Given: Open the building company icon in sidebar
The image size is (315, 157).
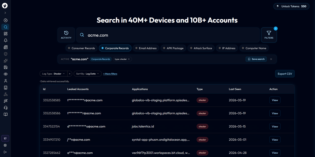Looking at the screenshot, I should pos(6,88).
